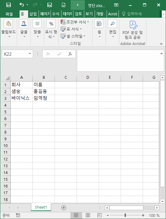The height and width of the screenshot is (219, 166).
Task: Open the ribbon display options icon
Action: click(x=116, y=5)
